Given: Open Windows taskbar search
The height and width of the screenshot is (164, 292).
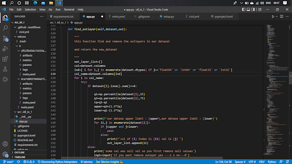Looking at the screenshot, I should [x=12, y=3].
